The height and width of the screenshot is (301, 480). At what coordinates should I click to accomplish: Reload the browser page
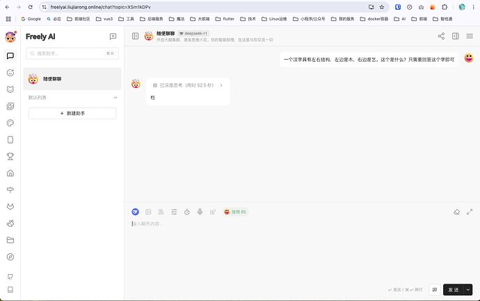coord(30,7)
